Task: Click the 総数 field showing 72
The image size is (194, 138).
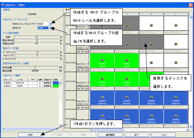Action: pos(37,37)
